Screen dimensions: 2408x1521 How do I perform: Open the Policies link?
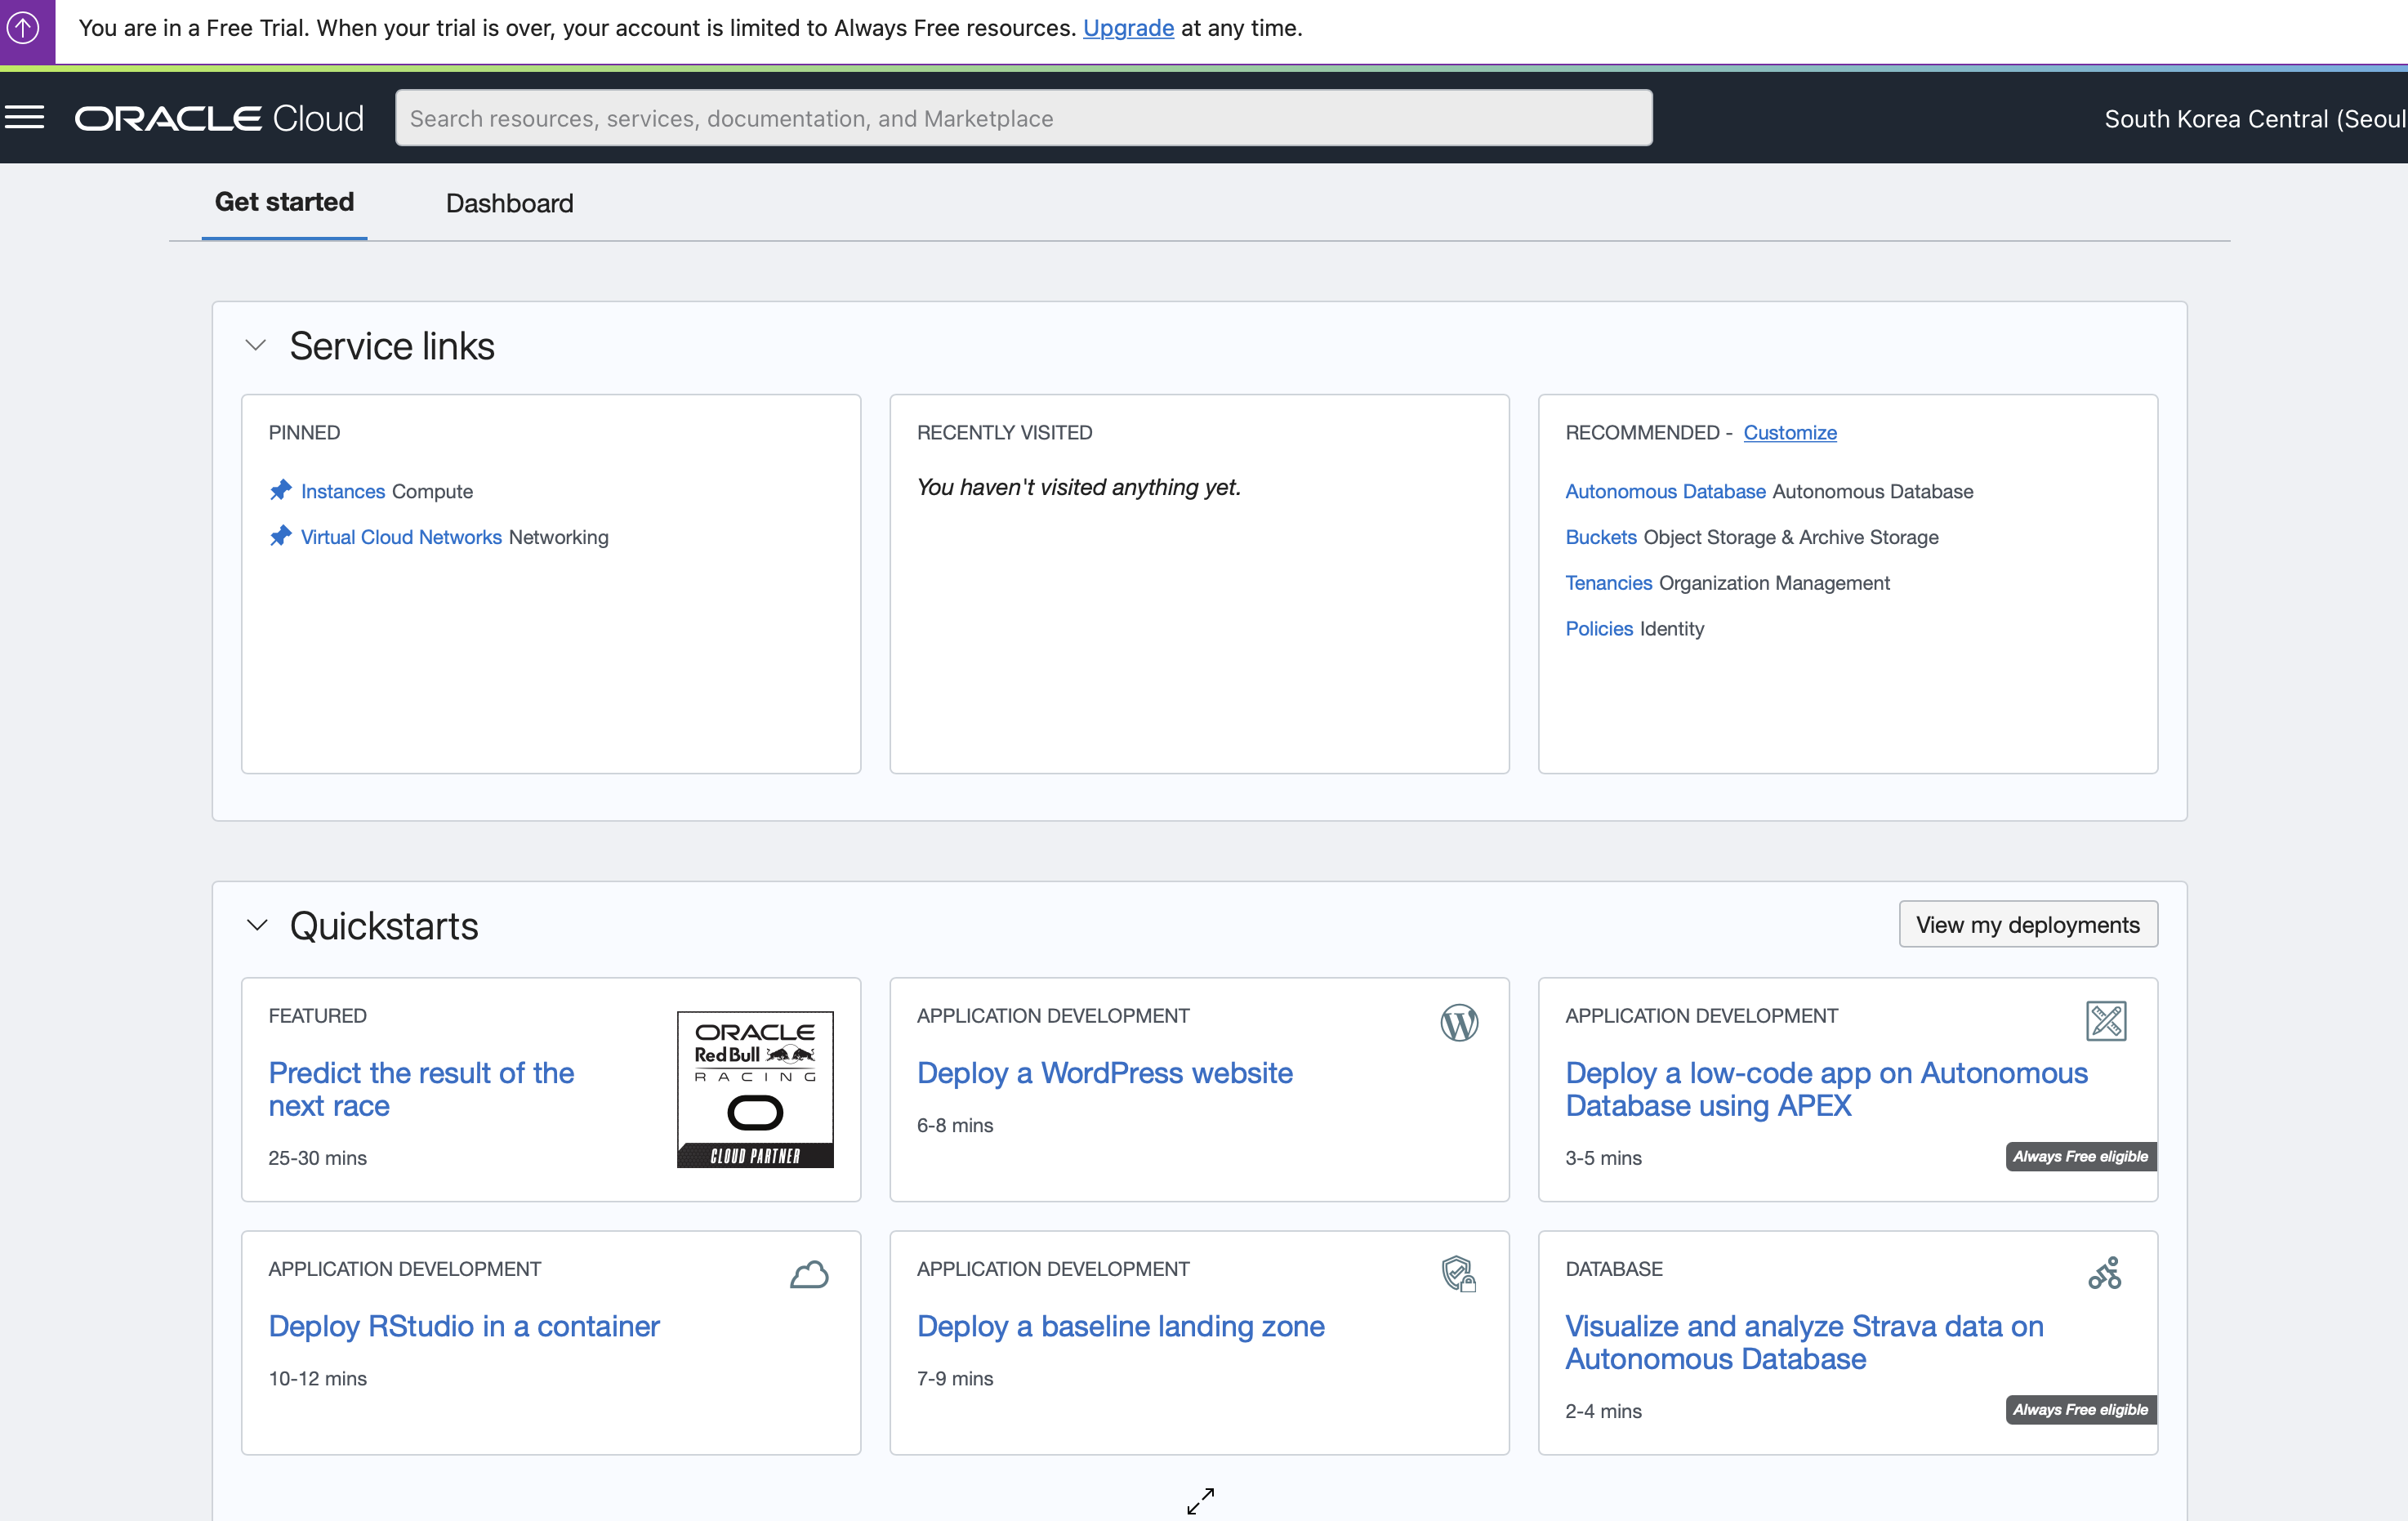click(1599, 629)
